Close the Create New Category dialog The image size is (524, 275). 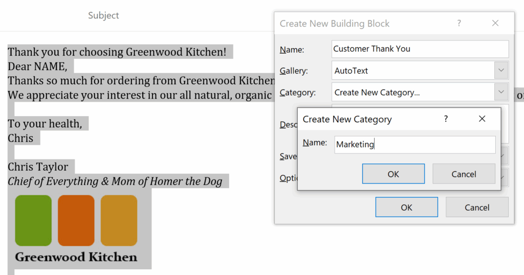pos(482,119)
